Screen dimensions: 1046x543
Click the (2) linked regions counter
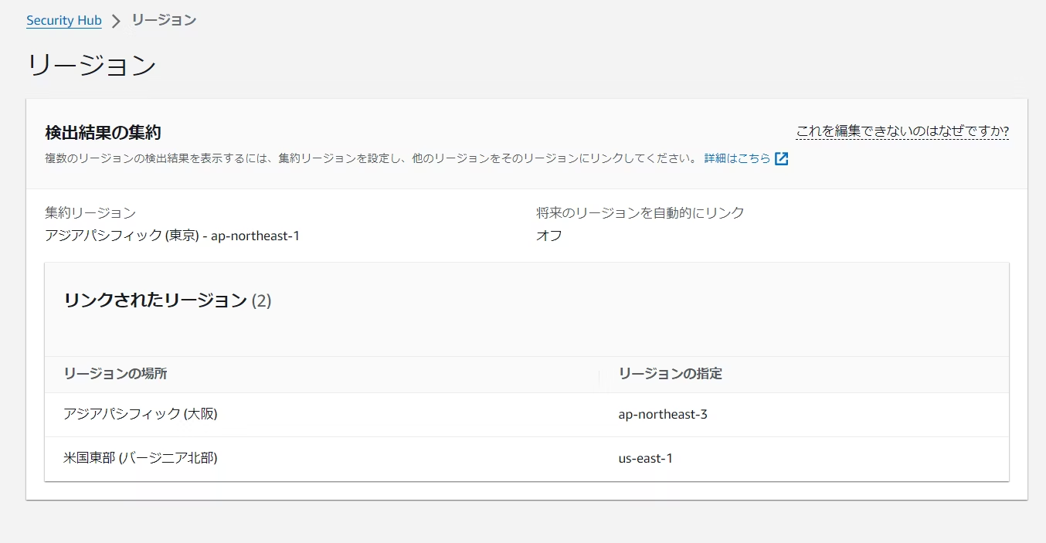tap(261, 300)
